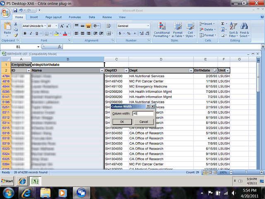The width and height of the screenshot is (265, 199).
Task: Open the Name column filter dropdown
Action: (102, 70)
